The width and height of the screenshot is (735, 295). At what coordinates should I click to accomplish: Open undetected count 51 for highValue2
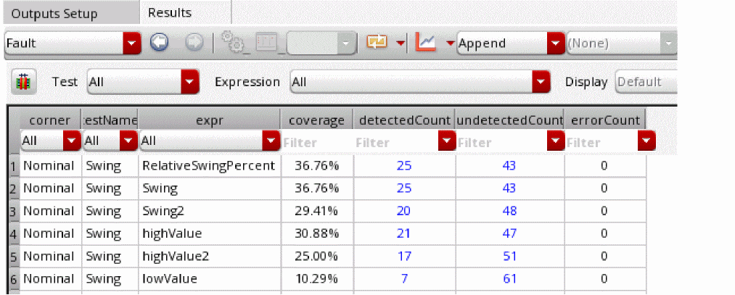[509, 256]
